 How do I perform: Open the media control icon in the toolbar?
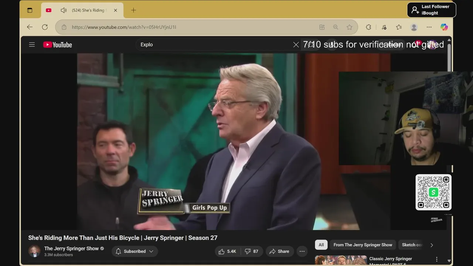(384, 27)
